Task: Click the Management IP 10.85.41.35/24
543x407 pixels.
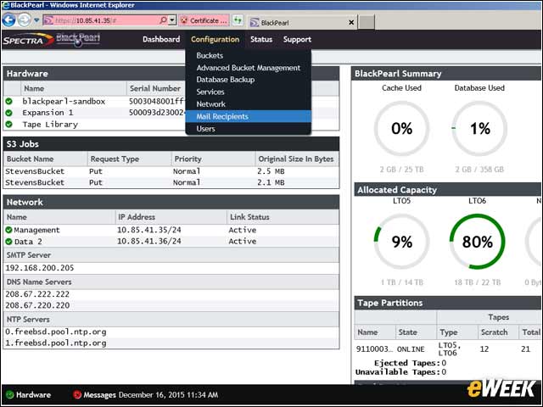Action: click(x=149, y=230)
